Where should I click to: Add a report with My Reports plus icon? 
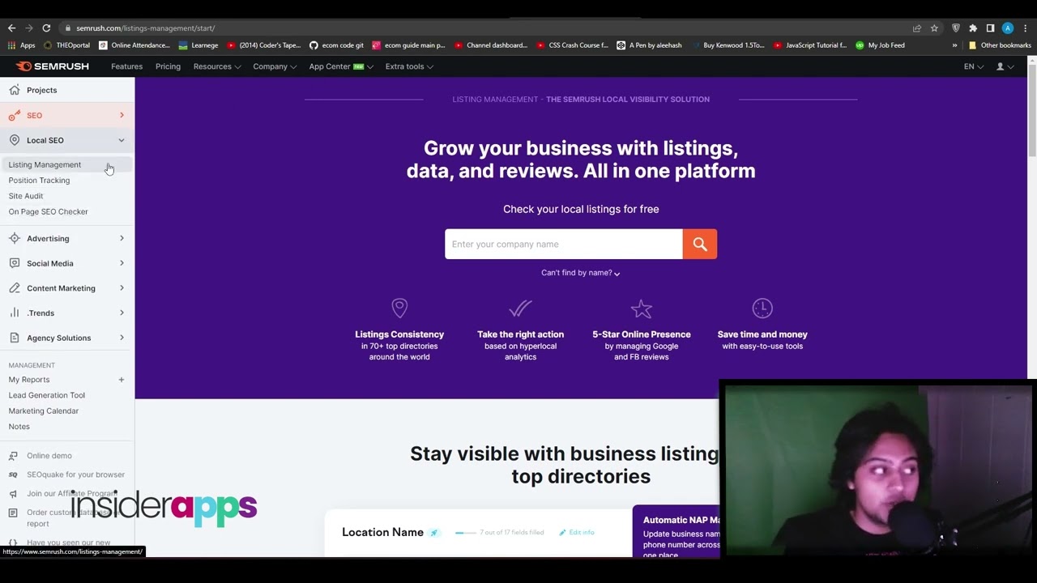[x=122, y=380]
